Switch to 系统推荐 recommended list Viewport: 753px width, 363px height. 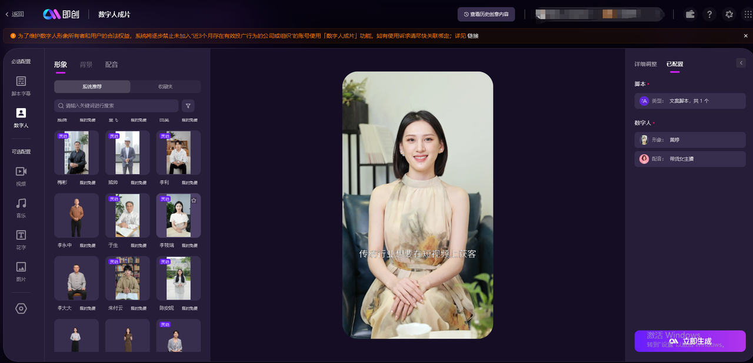[92, 87]
